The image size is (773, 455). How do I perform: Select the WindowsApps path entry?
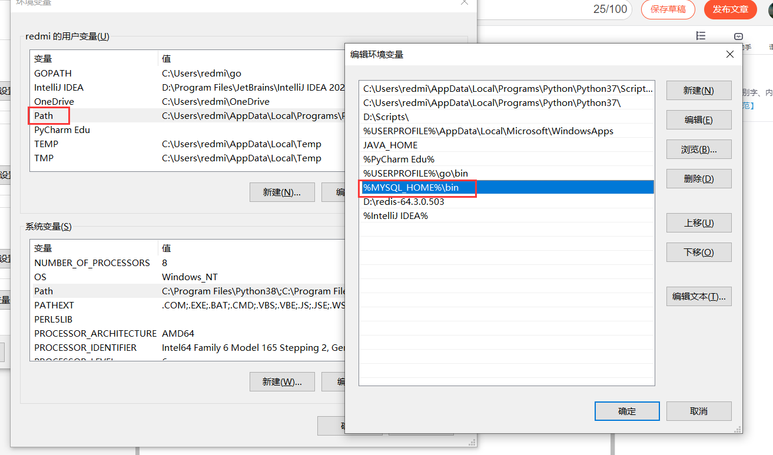click(x=507, y=131)
